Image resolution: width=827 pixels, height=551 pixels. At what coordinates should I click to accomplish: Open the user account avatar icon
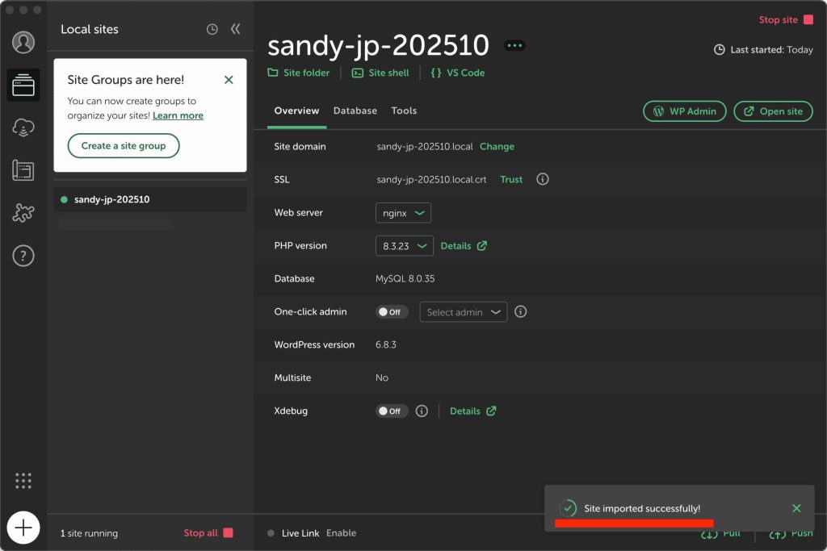tap(23, 42)
